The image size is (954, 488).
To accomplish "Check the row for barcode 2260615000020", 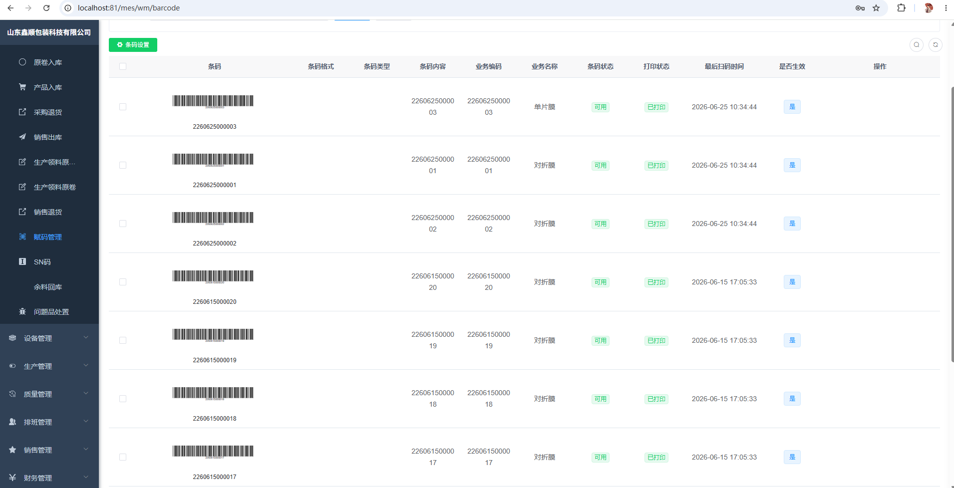I will pyautogui.click(x=123, y=282).
